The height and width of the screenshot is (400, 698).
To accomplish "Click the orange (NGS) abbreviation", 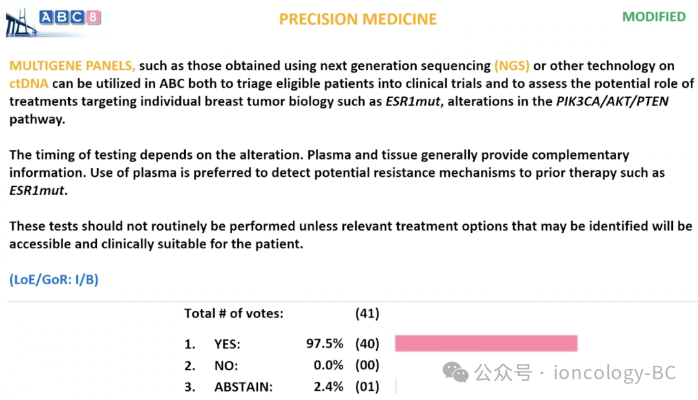I will pos(511,65).
